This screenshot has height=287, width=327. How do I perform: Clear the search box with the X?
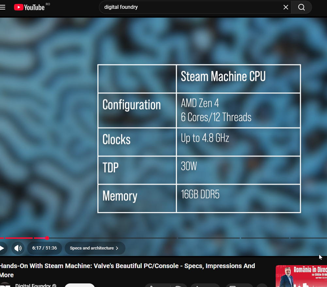point(286,7)
